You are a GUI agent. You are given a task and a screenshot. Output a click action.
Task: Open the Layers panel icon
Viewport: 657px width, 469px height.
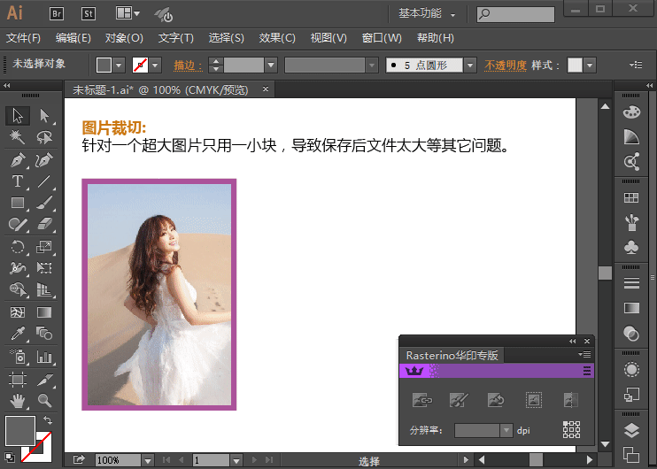point(631,431)
